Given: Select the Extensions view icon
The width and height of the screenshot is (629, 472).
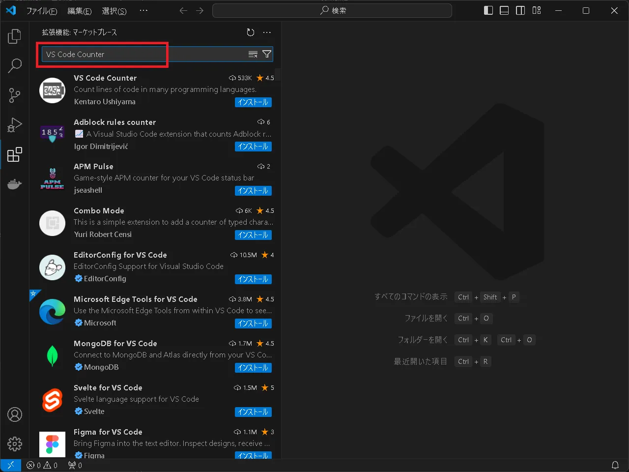Looking at the screenshot, I should tap(15, 154).
